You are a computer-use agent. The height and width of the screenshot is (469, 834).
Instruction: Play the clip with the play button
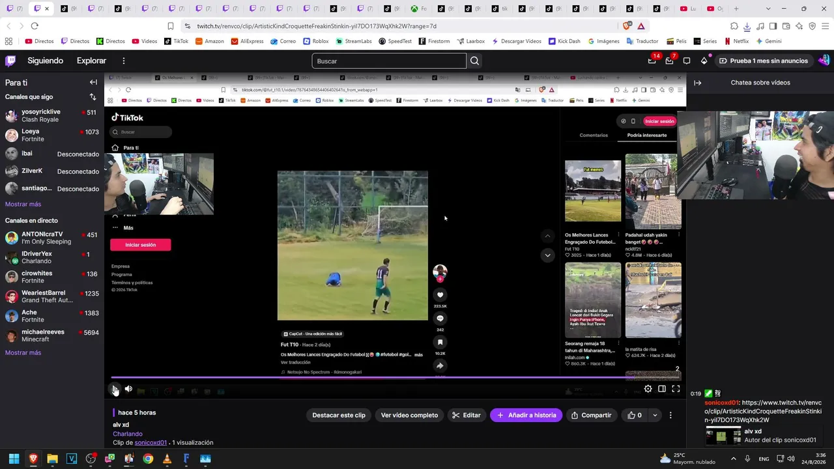click(x=115, y=389)
